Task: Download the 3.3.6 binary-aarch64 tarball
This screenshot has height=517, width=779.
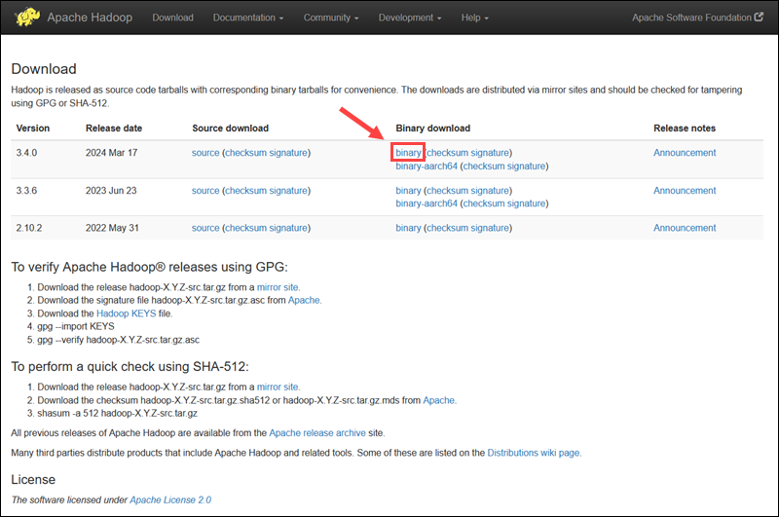Action: click(x=427, y=203)
